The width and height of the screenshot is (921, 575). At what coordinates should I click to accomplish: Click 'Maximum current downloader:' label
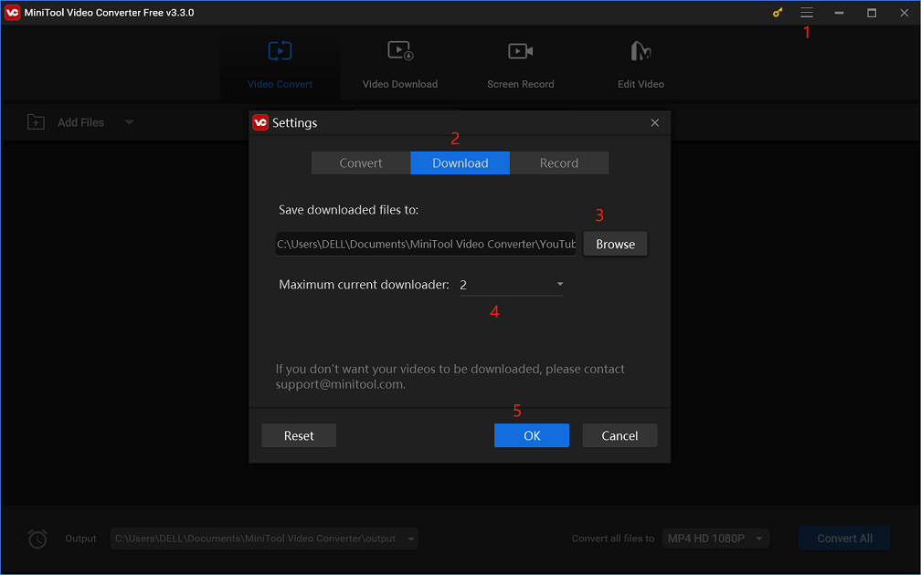[x=364, y=285]
